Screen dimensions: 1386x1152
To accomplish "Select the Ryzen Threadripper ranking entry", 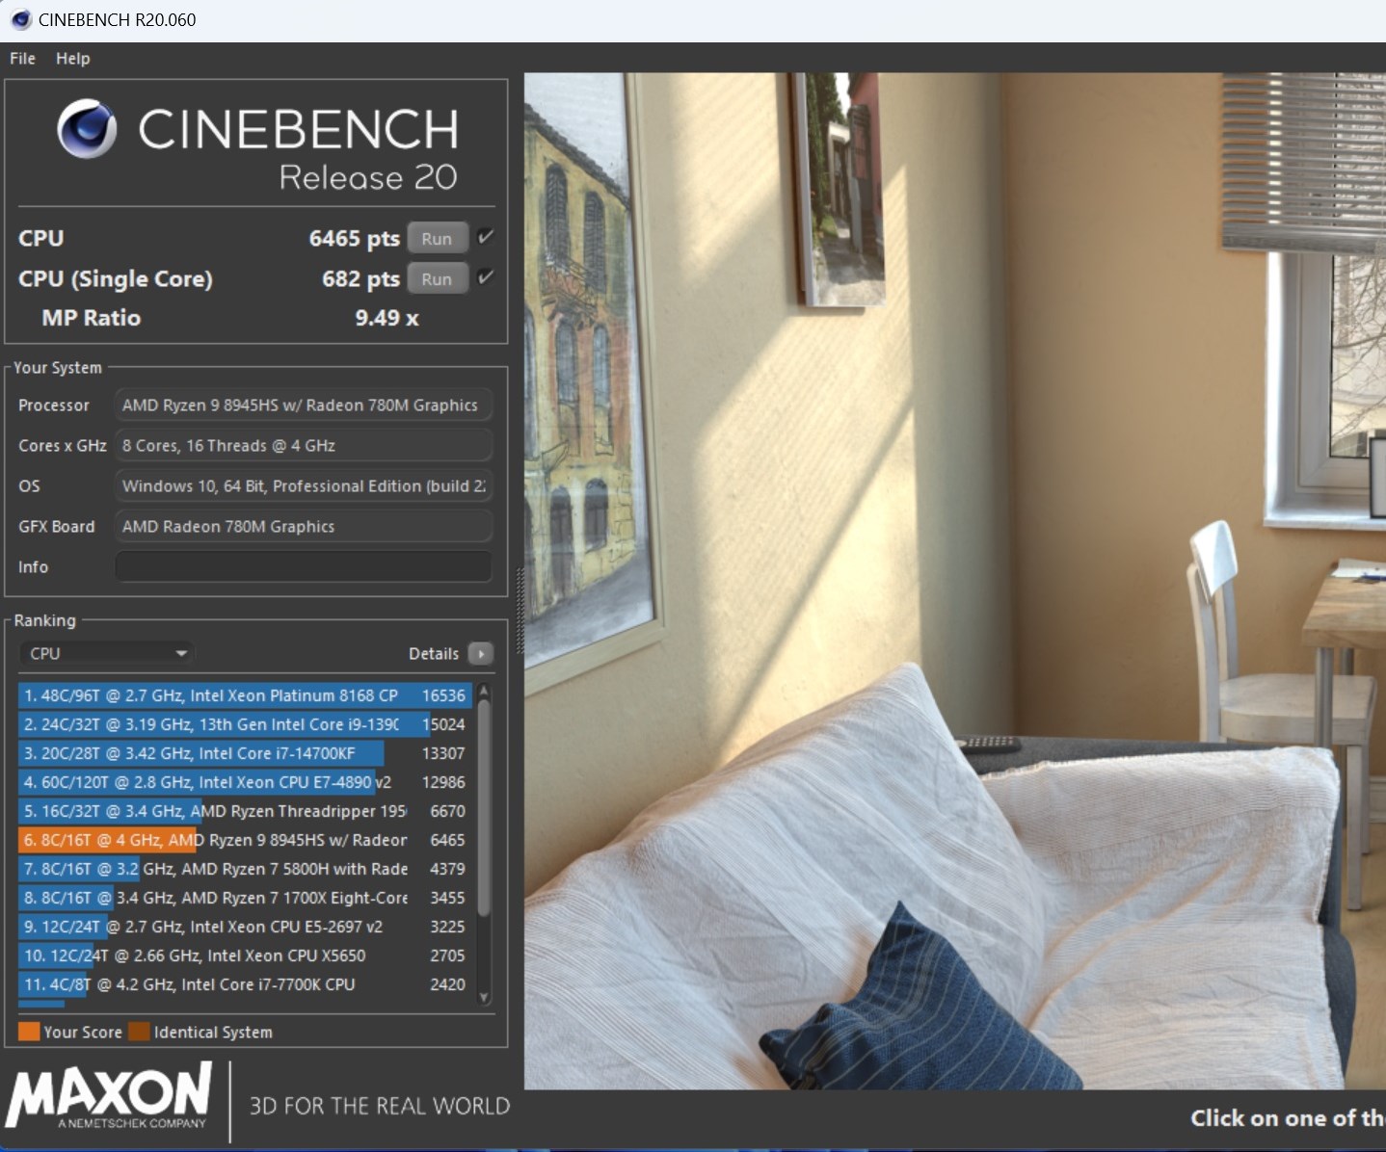I will (245, 811).
